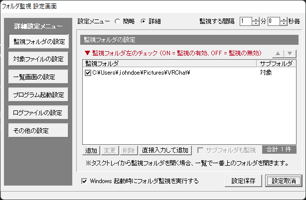This screenshot has height=200, width=306.
Task: Save settings with 設定保存 button
Action: click(243, 181)
